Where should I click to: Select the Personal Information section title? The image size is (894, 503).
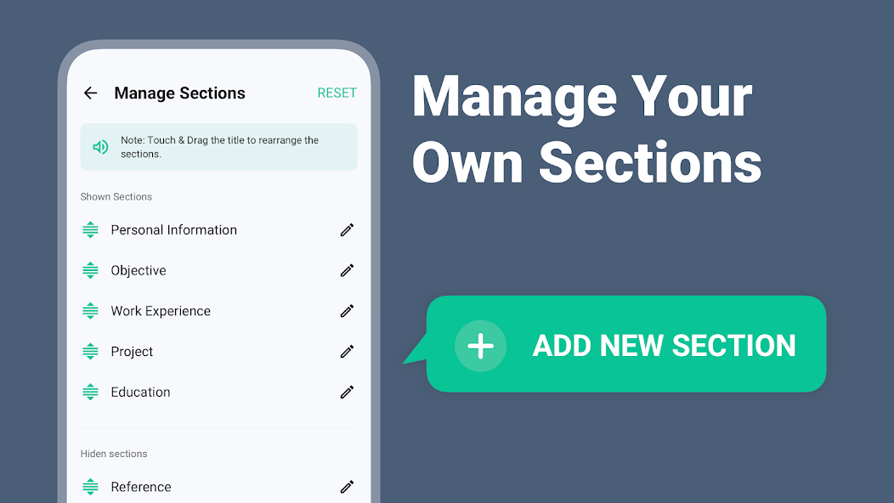coord(174,229)
